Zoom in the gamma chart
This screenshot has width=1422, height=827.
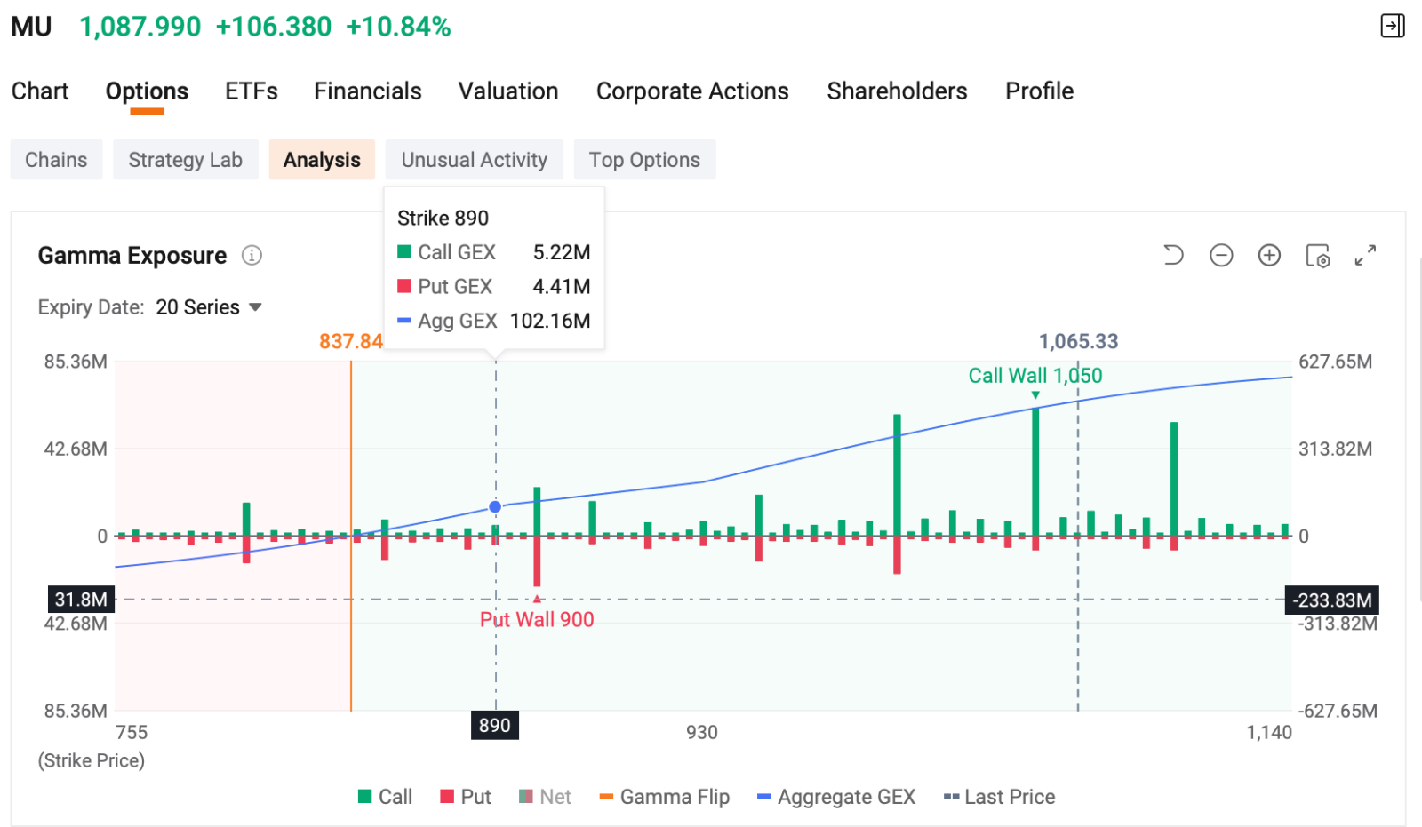[x=1269, y=256]
